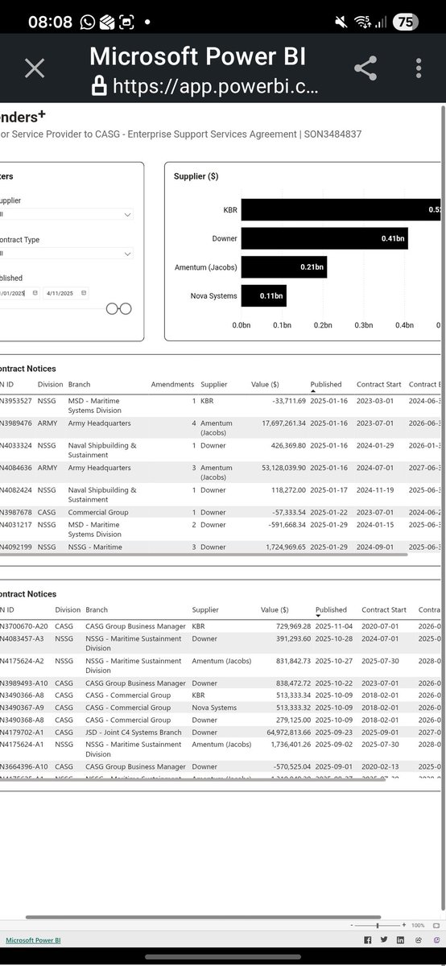Screen dimensions: 446x966
Task: Share report to Facebook
Action: tap(368, 939)
